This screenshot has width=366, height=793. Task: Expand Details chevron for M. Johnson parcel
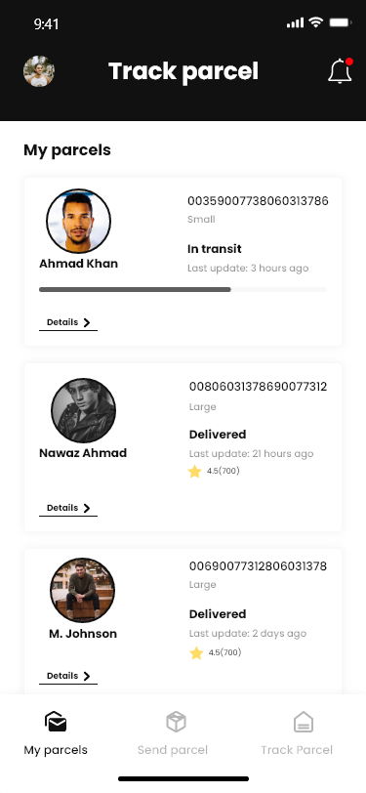pos(87,676)
